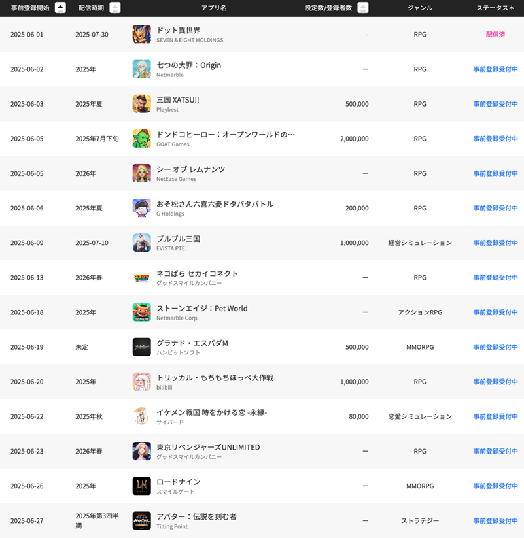Open the ロードナイン title link
This screenshot has height=538, width=524.
pyautogui.click(x=178, y=482)
